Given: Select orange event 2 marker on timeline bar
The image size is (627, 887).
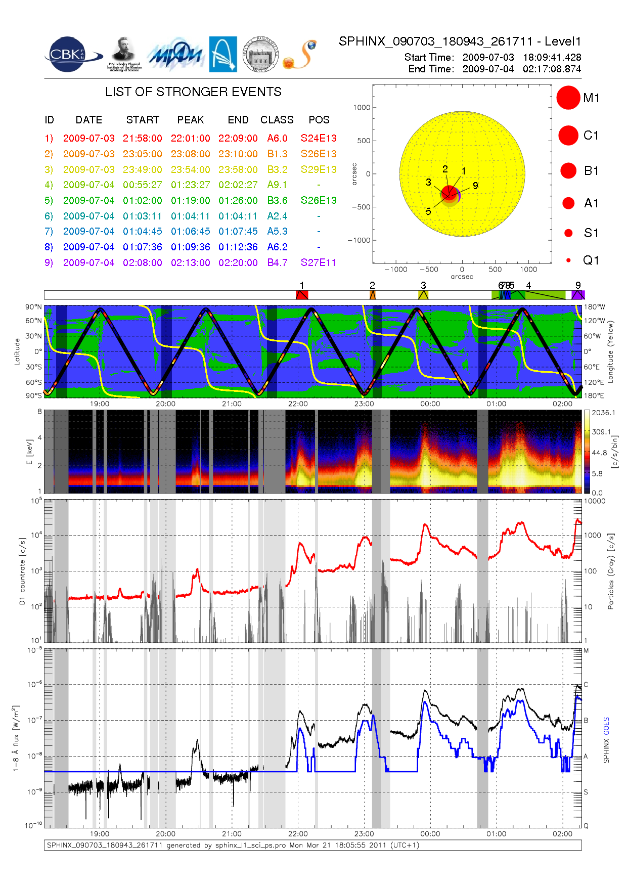Looking at the screenshot, I should pyautogui.click(x=373, y=295).
